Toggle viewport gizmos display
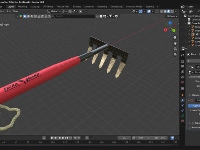The image size is (200, 150). pyautogui.click(x=141, y=11)
